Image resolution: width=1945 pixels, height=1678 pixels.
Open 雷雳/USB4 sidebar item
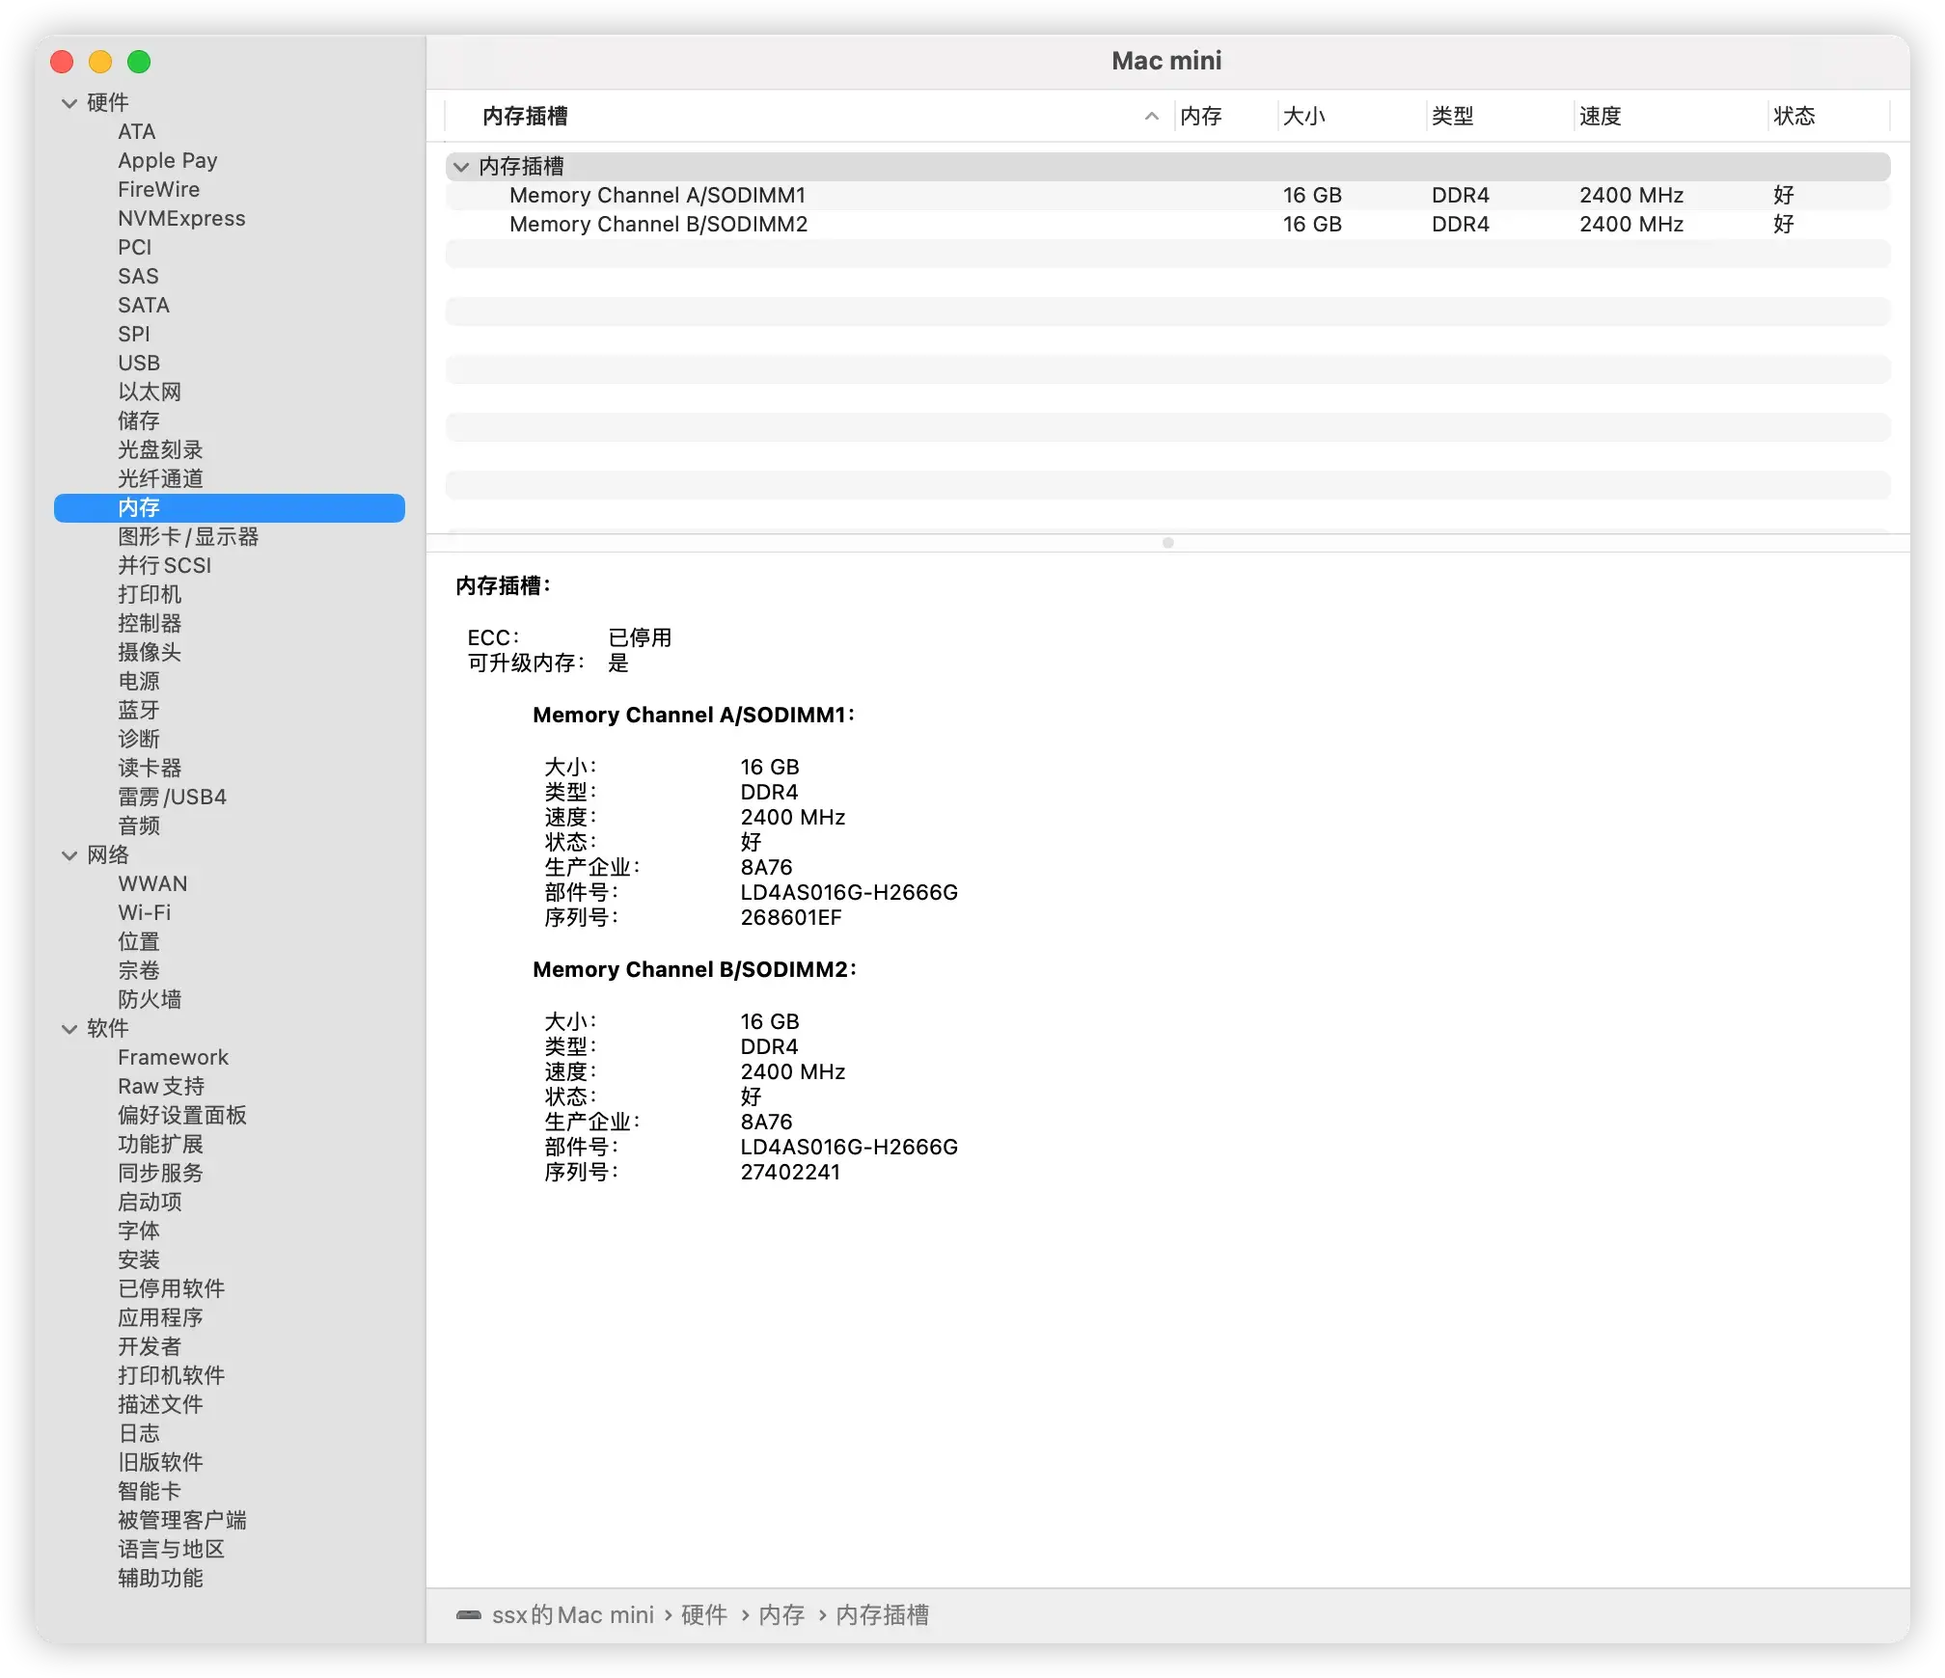click(x=172, y=798)
